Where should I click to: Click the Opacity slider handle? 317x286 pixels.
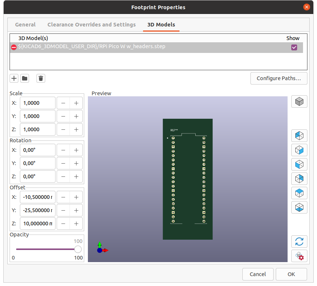[x=78, y=249]
